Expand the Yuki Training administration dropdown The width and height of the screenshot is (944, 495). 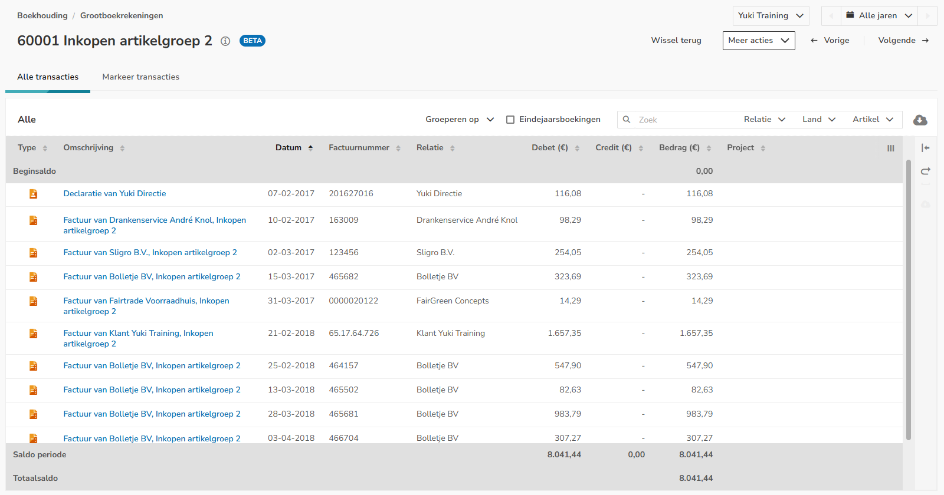(x=771, y=16)
